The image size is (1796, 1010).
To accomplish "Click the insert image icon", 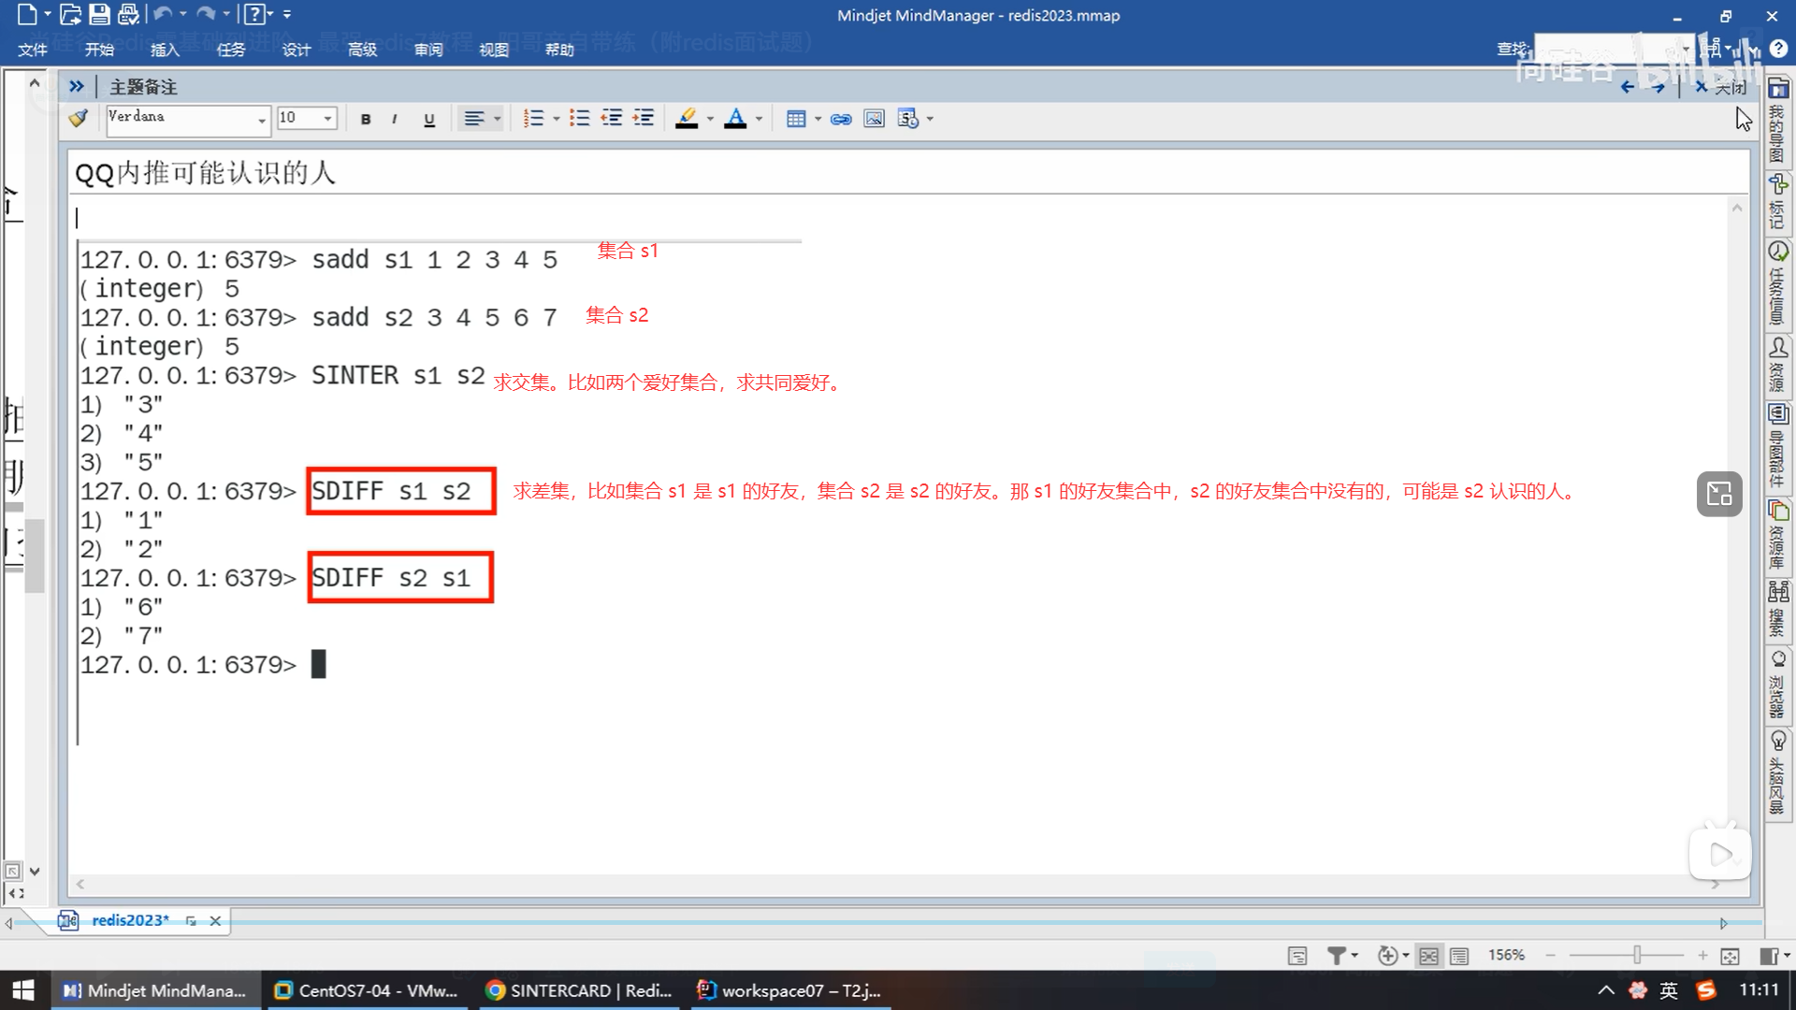I will (874, 119).
